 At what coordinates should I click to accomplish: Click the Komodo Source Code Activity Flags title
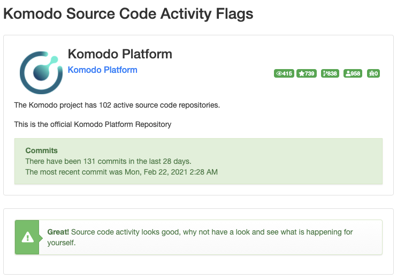point(128,13)
